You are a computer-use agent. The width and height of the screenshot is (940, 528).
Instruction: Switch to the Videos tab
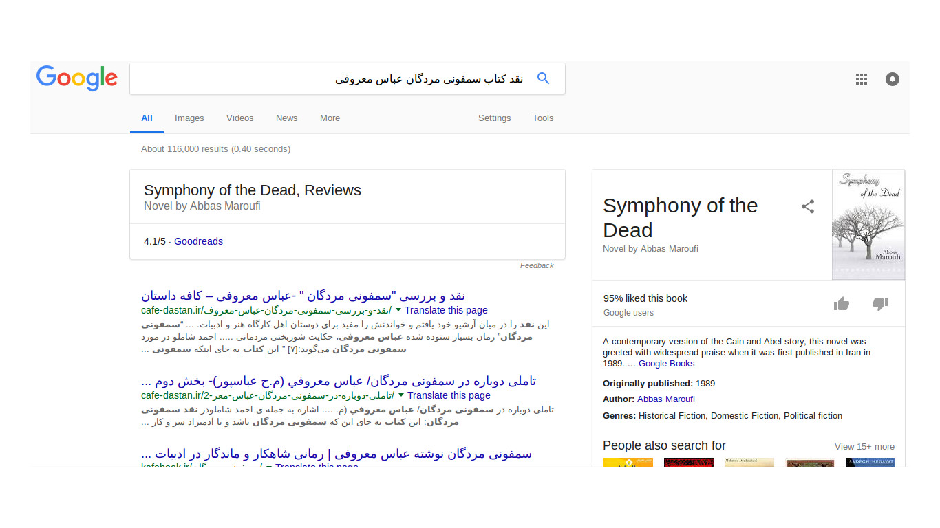tap(239, 118)
